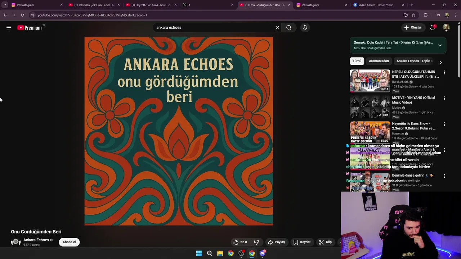Viewport: 461px width, 259px height.
Task: Open media control icon in Chrome toolbar
Action: click(x=438, y=15)
